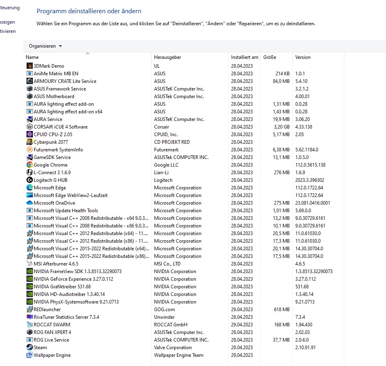Image resolution: width=386 pixels, height=366 pixels.
Task: Click the RivaTuner Statistics Server icon
Action: tap(30, 317)
